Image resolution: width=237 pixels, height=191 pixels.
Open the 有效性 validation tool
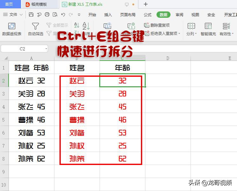pyautogui.click(x=227, y=29)
